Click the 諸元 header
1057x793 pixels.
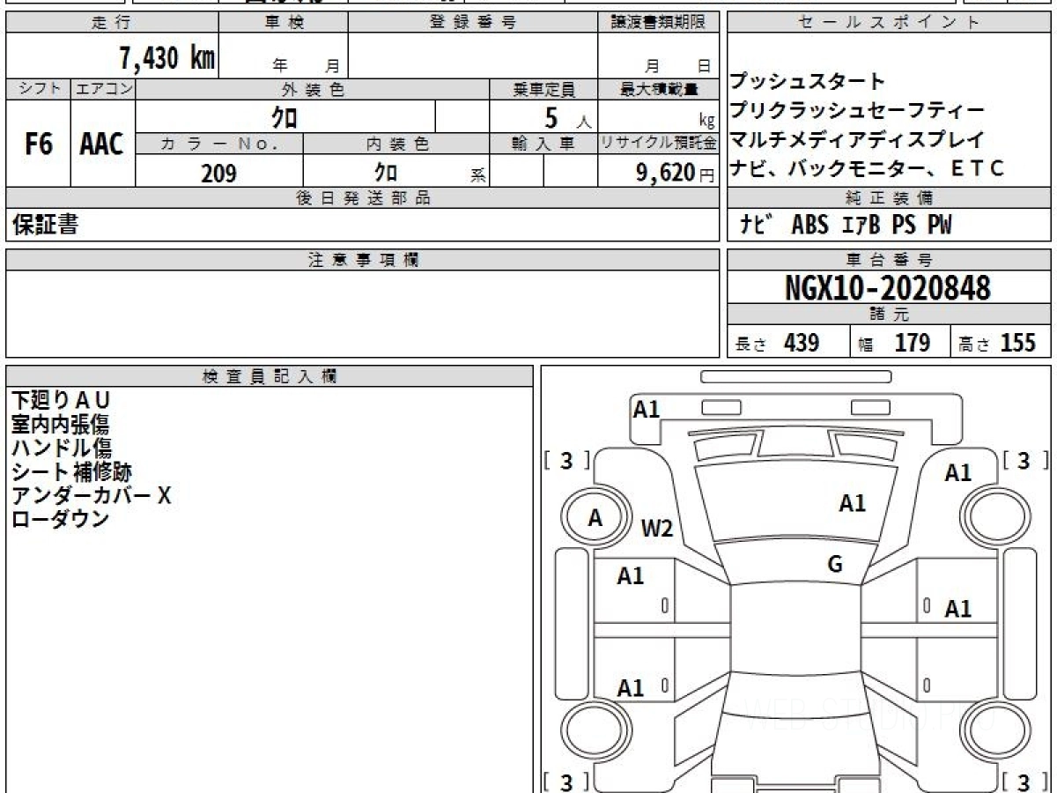tap(890, 315)
